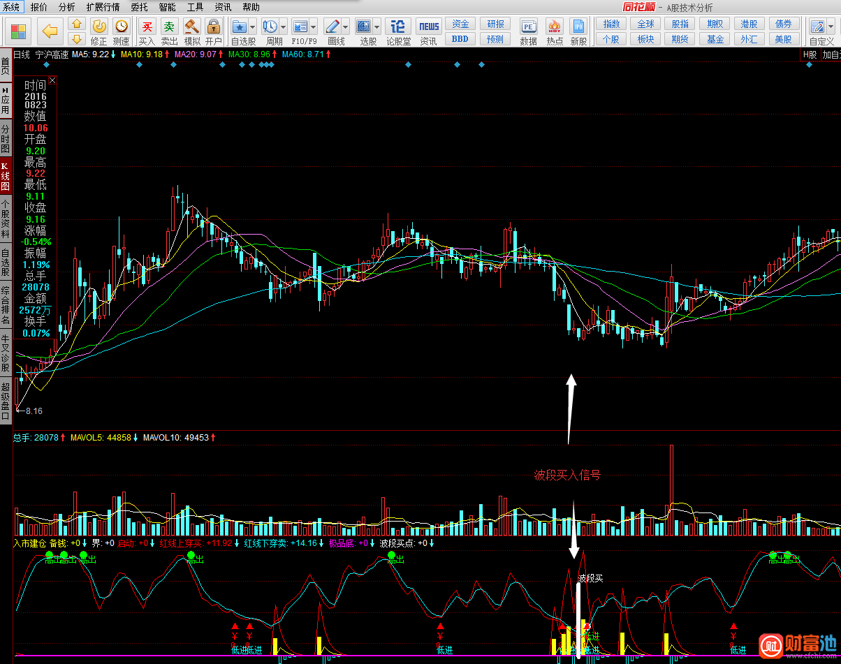
Task: Expand the 选股 dropdown arrow
Action: 377,27
